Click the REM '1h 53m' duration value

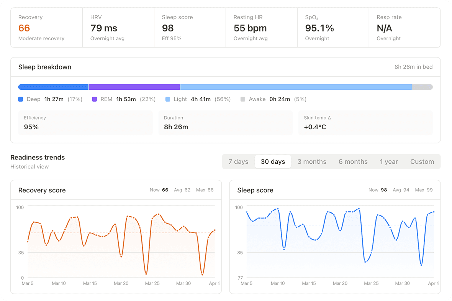tap(126, 99)
